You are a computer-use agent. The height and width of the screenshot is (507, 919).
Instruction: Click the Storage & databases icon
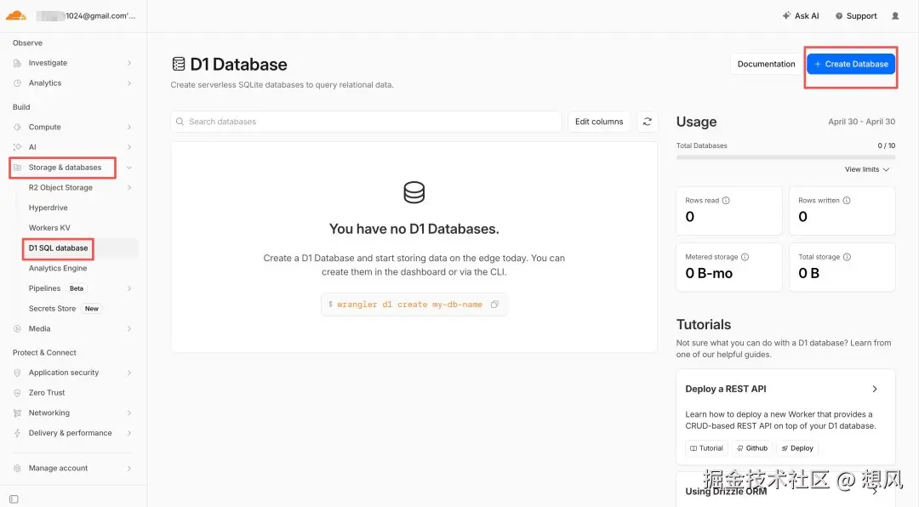coord(17,168)
